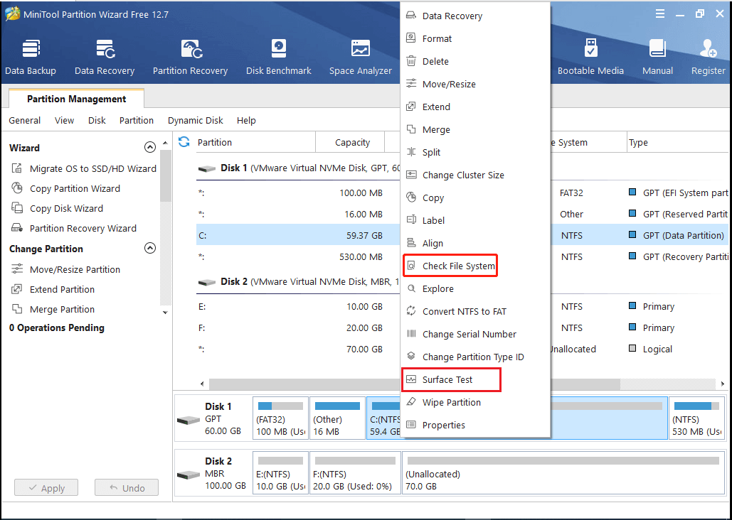Open Data Backup tool in toolbar
Screen dimensions: 732x520
point(31,57)
